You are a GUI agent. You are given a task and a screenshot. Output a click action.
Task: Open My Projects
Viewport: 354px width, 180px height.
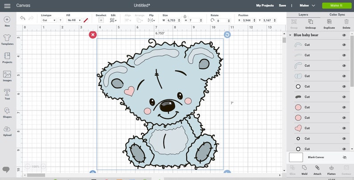click(265, 5)
